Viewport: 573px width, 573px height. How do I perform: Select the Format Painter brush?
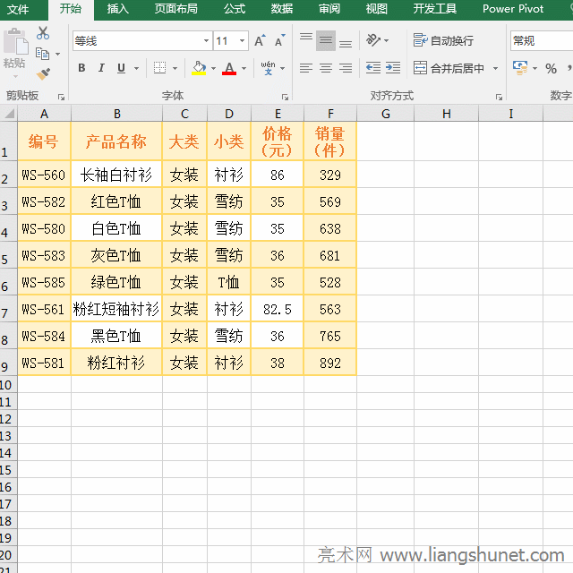coord(43,73)
